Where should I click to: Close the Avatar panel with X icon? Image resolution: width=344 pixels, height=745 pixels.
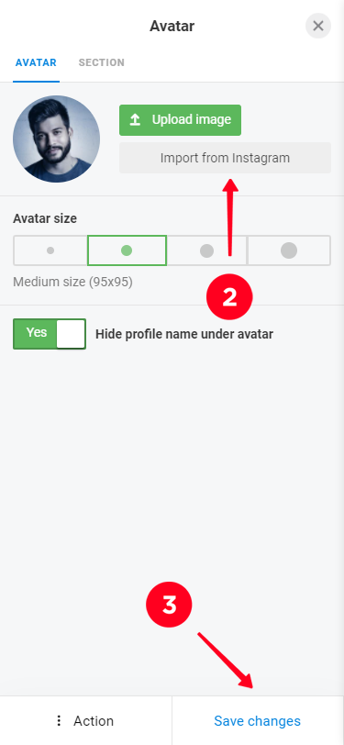point(318,26)
